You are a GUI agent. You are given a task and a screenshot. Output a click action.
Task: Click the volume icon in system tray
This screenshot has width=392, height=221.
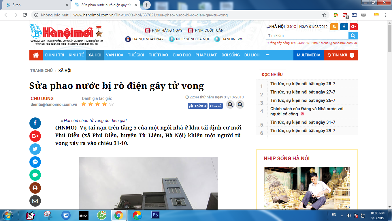tap(349, 215)
